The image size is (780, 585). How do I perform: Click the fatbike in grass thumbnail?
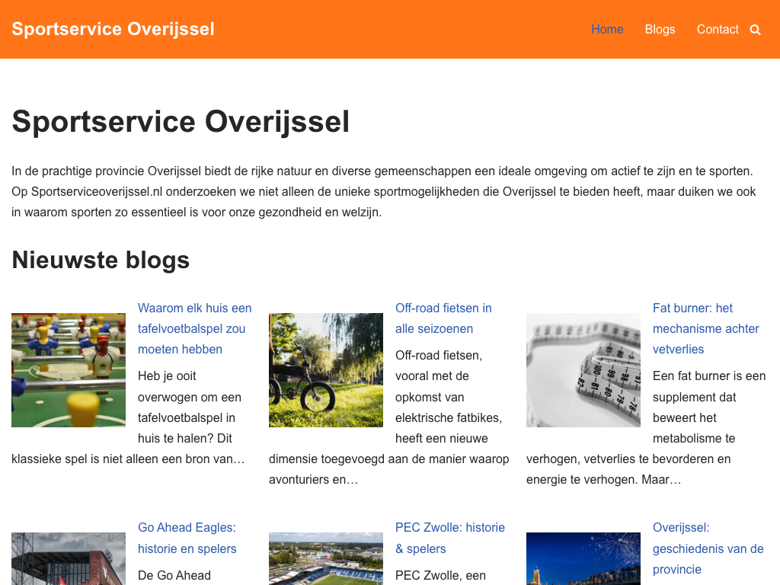pyautogui.click(x=326, y=369)
